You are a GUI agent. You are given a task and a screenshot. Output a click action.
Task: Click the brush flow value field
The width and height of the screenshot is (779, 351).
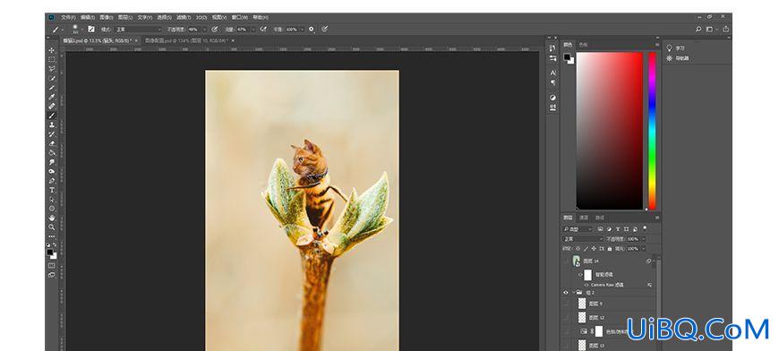pyautogui.click(x=243, y=30)
